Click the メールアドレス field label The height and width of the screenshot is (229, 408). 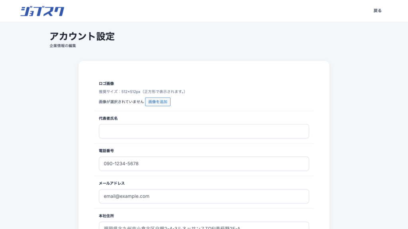click(112, 183)
